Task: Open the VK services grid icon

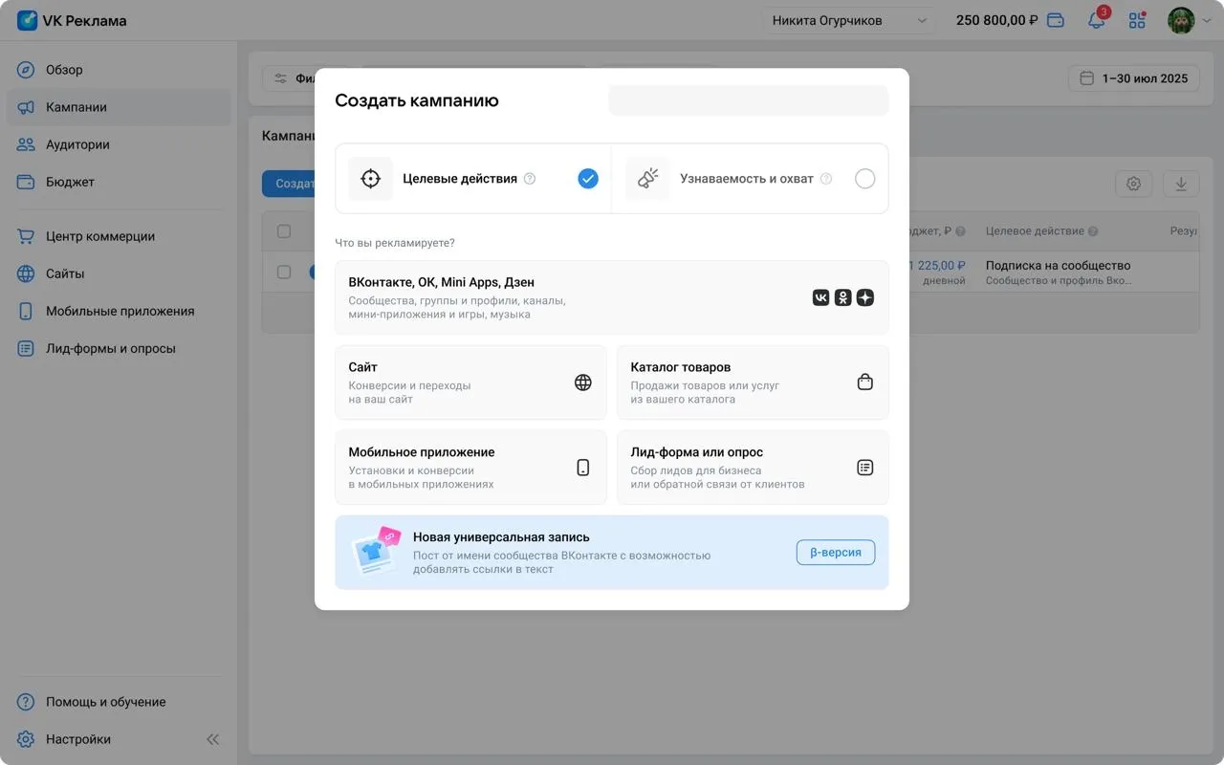Action: [x=1137, y=20]
